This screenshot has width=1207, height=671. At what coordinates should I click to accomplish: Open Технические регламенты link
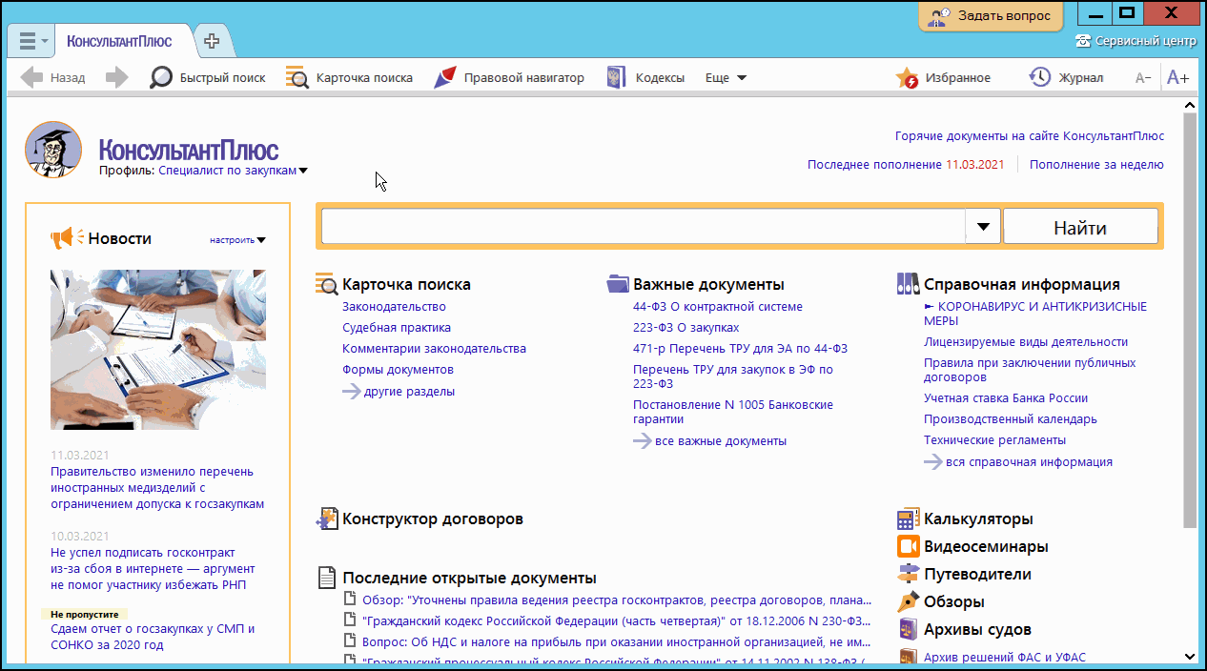994,440
